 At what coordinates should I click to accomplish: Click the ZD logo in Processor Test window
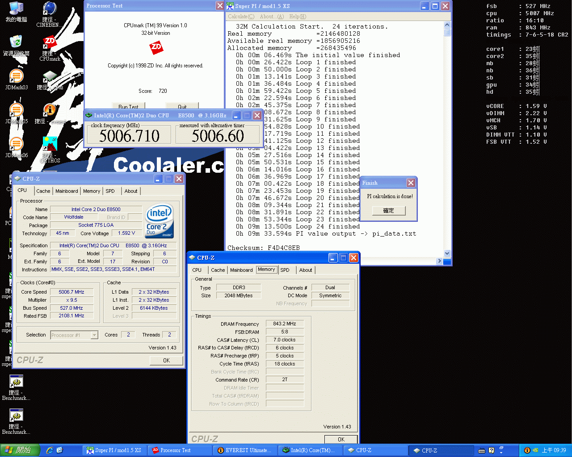pos(156,47)
